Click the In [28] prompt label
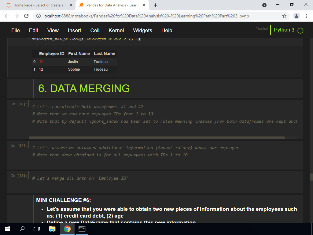 pos(19,176)
